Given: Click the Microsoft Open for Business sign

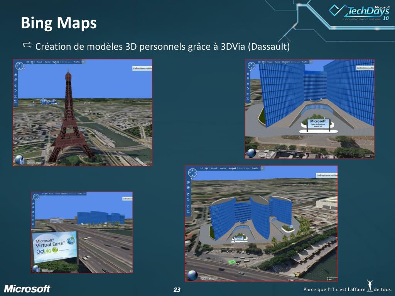Looking at the screenshot, I should 318,125.
